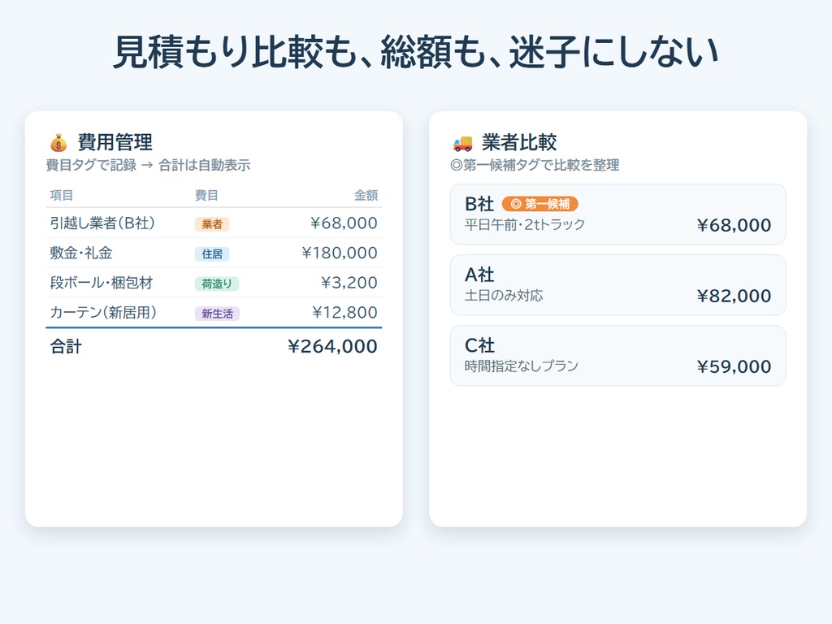This screenshot has height=624, width=832.
Task: Click the ◎第一候補タグで比較を整理 subtitle
Action: (x=535, y=165)
